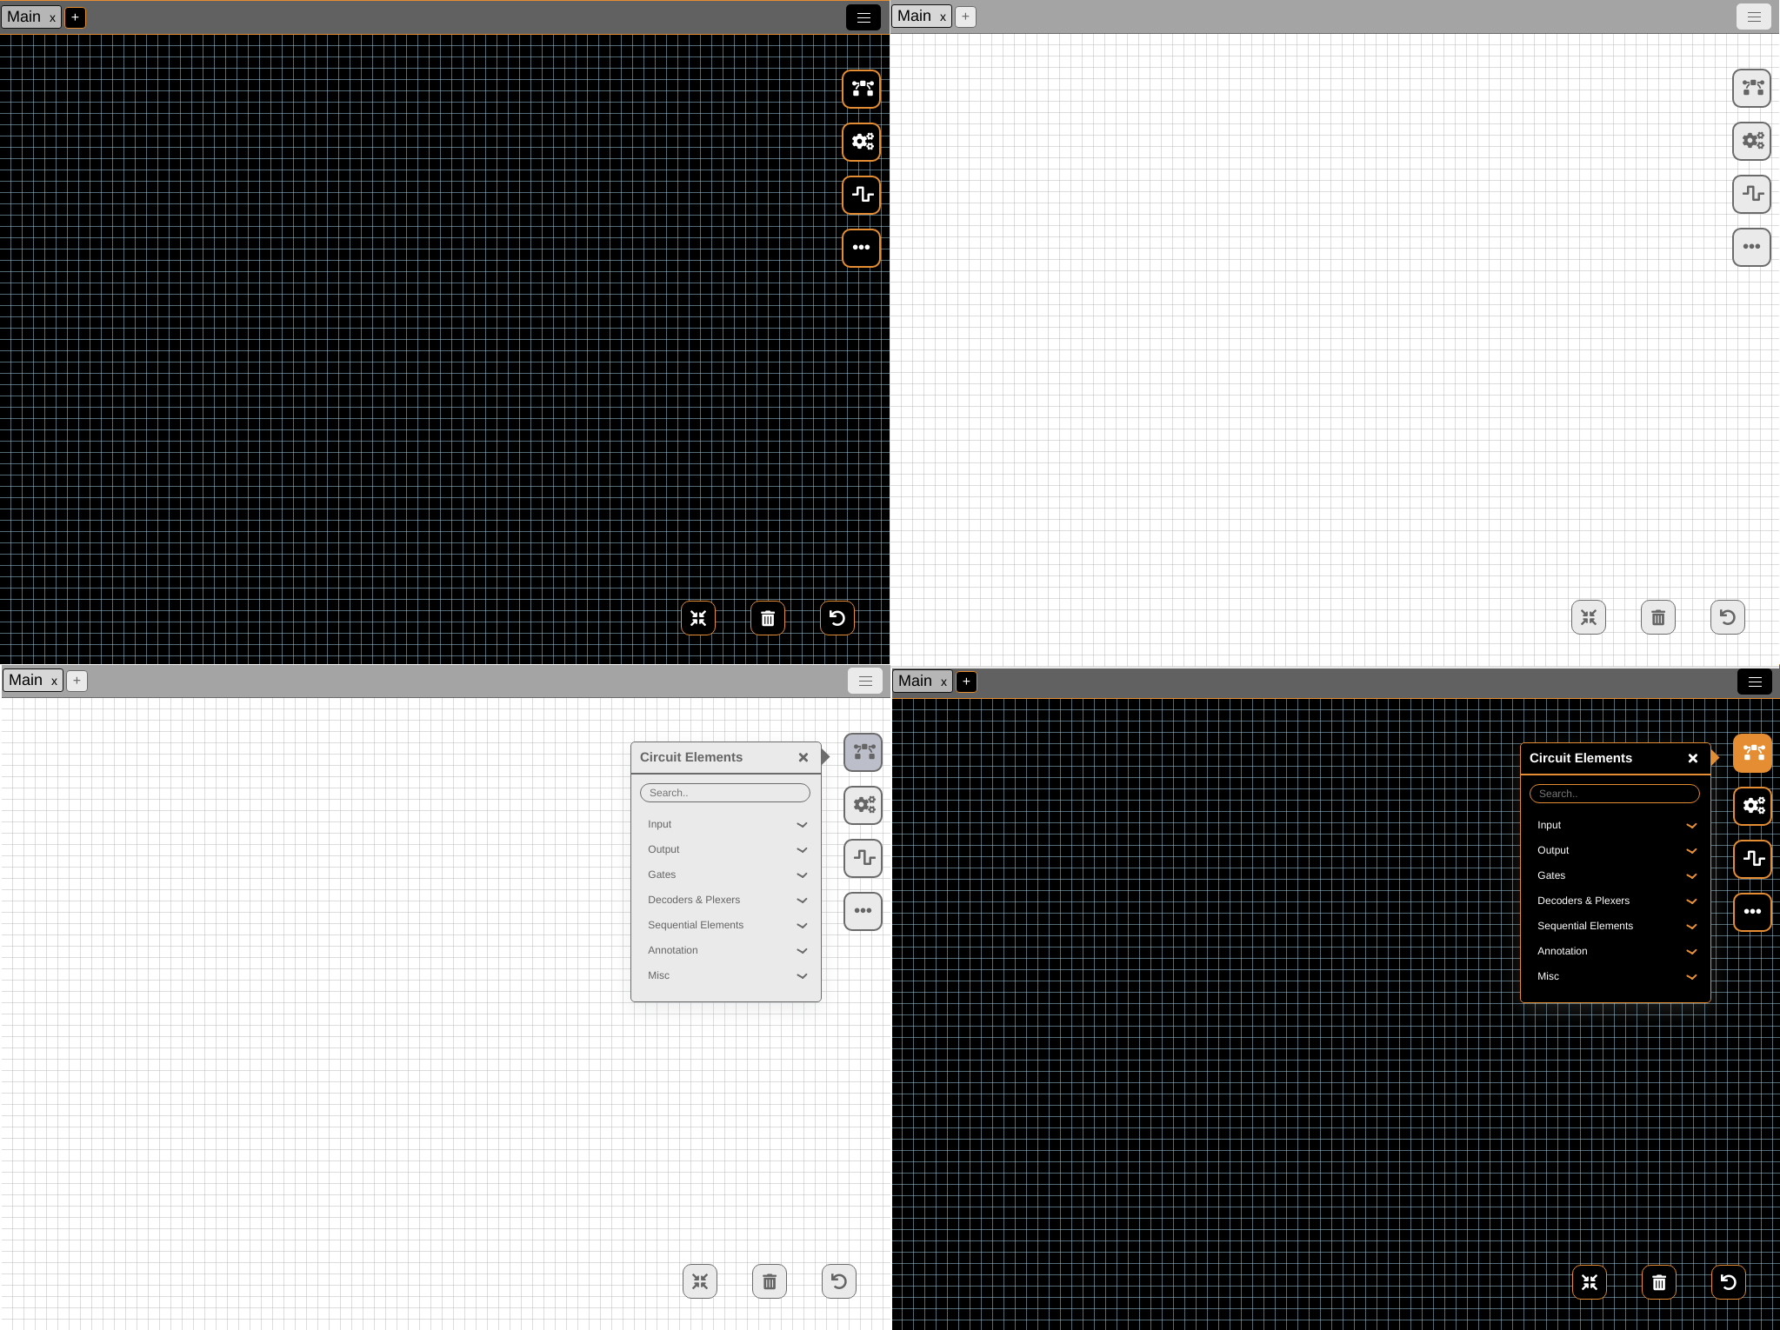Close the light Circuit Elements panel
Screen dimensions: 1780x1330
(x=803, y=757)
